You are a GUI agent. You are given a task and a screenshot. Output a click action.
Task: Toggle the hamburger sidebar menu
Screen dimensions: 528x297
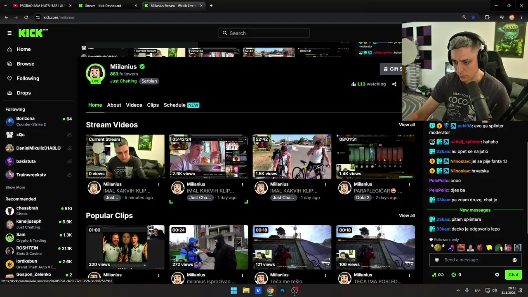pos(9,33)
